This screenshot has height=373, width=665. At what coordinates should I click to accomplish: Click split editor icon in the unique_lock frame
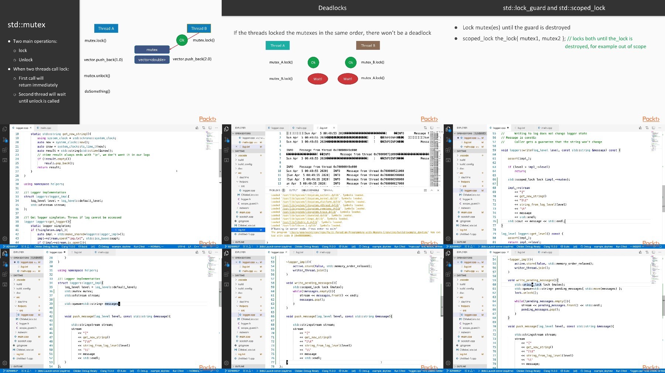pyautogui.click(x=653, y=252)
